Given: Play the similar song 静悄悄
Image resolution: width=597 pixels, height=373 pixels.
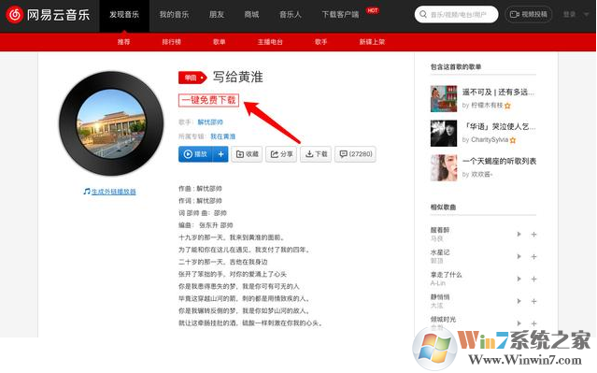Looking at the screenshot, I should coord(519,301).
